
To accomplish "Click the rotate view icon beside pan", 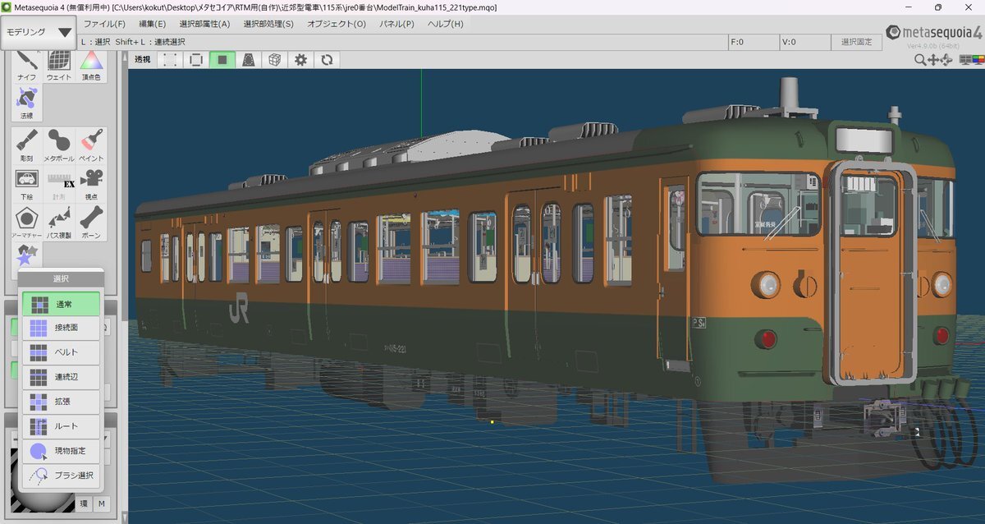I will click(948, 60).
